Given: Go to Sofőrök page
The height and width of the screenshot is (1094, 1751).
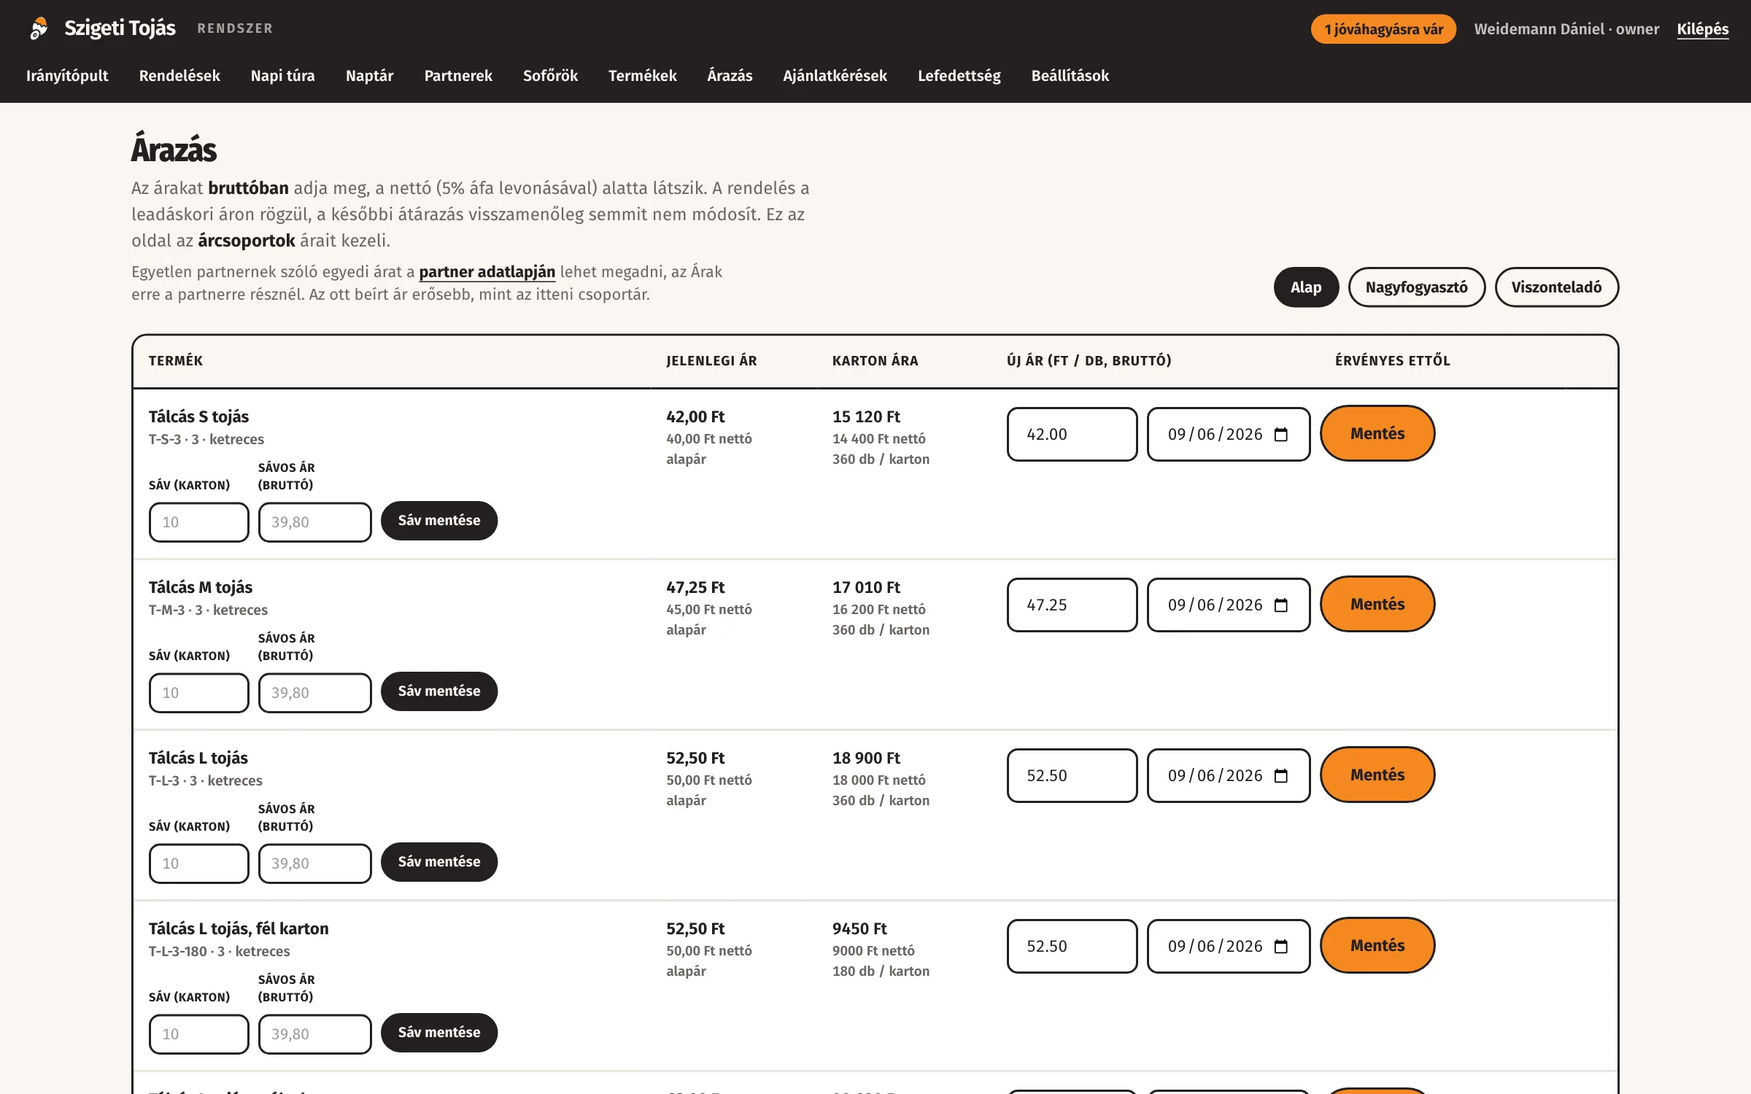Looking at the screenshot, I should click(x=550, y=76).
